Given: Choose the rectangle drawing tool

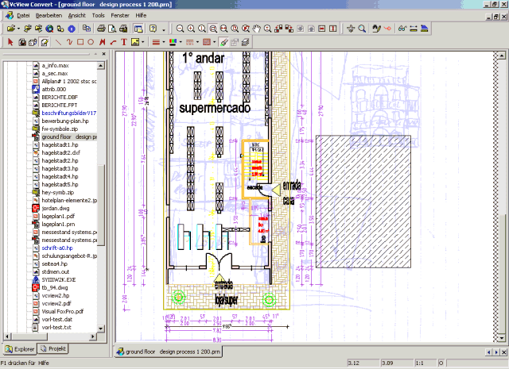Looking at the screenshot, I should pos(80,41).
